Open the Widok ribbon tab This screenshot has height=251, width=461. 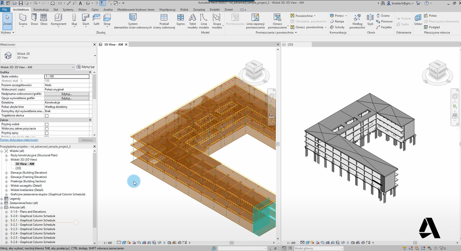click(184, 9)
